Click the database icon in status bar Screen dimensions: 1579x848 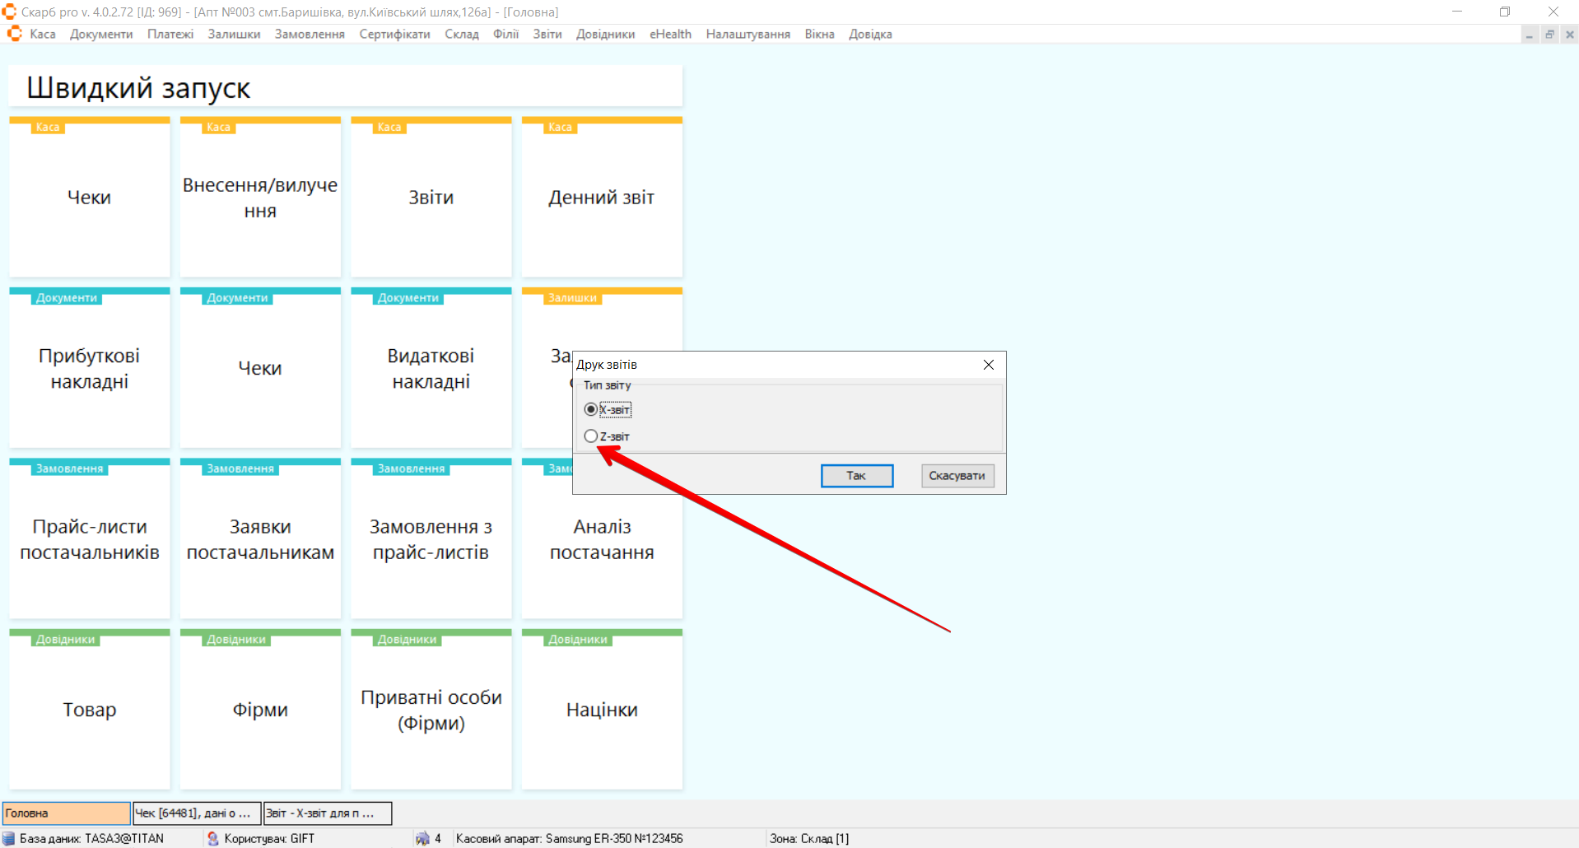[x=9, y=838]
